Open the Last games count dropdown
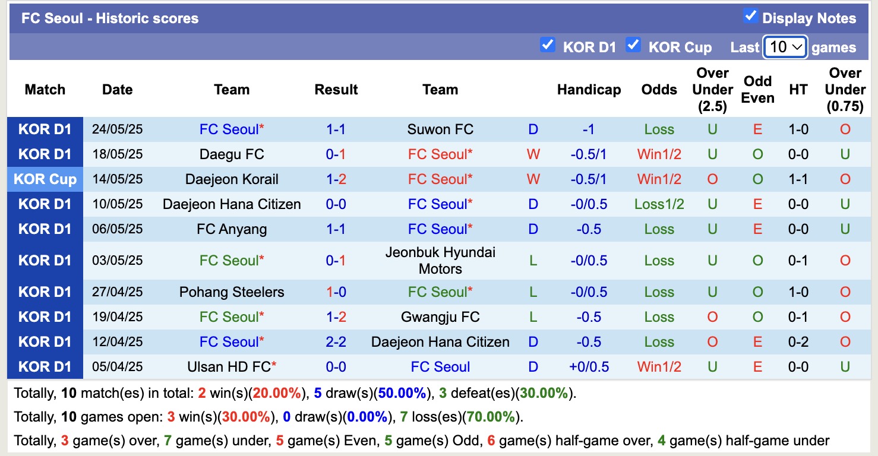Image resolution: width=878 pixels, height=456 pixels. pos(785,46)
